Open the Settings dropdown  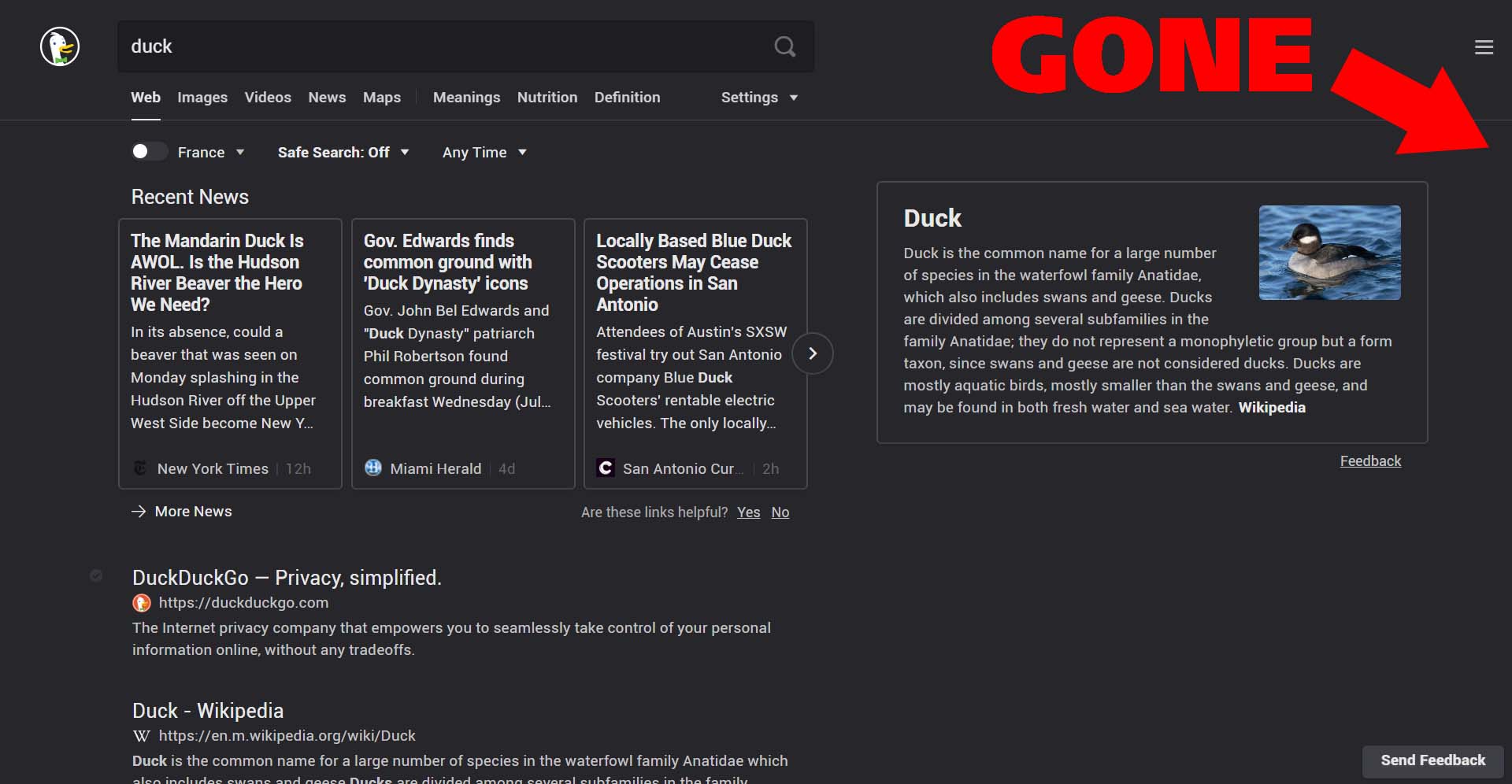pyautogui.click(x=759, y=98)
